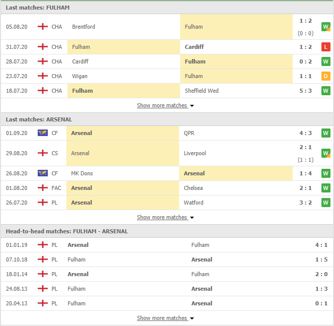This screenshot has height=326, width=334.
Task: Click score 5 : 3 for Sheffield Wed match
Action: (x=305, y=91)
